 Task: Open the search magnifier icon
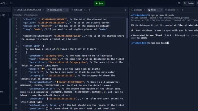[179, 3]
